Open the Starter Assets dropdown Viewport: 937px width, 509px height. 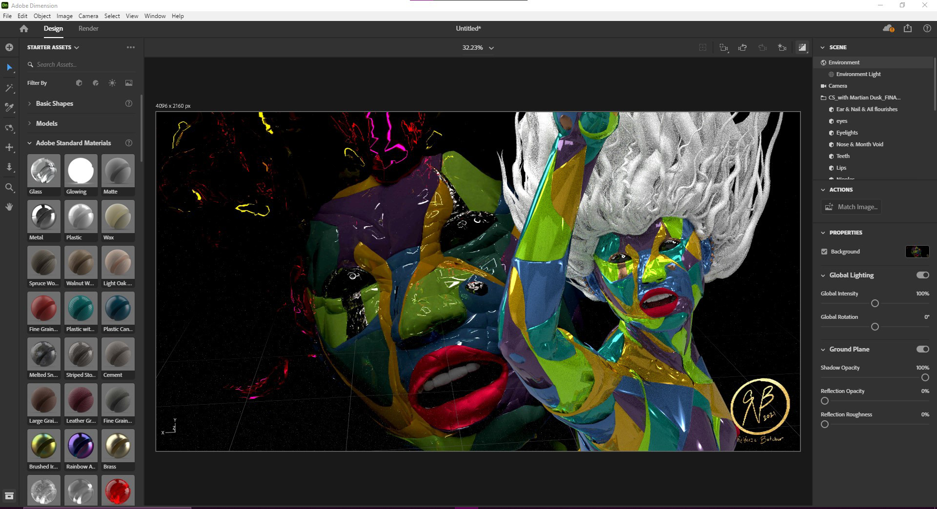53,47
